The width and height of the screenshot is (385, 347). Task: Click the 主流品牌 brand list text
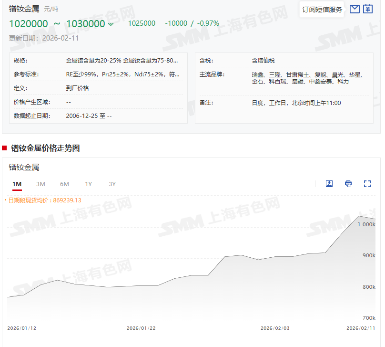[307, 78]
